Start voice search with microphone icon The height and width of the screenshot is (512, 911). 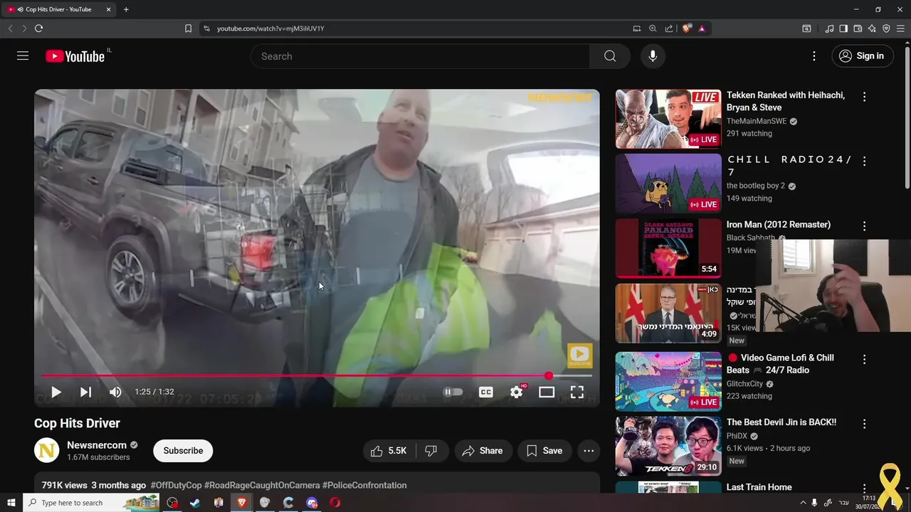(x=653, y=56)
